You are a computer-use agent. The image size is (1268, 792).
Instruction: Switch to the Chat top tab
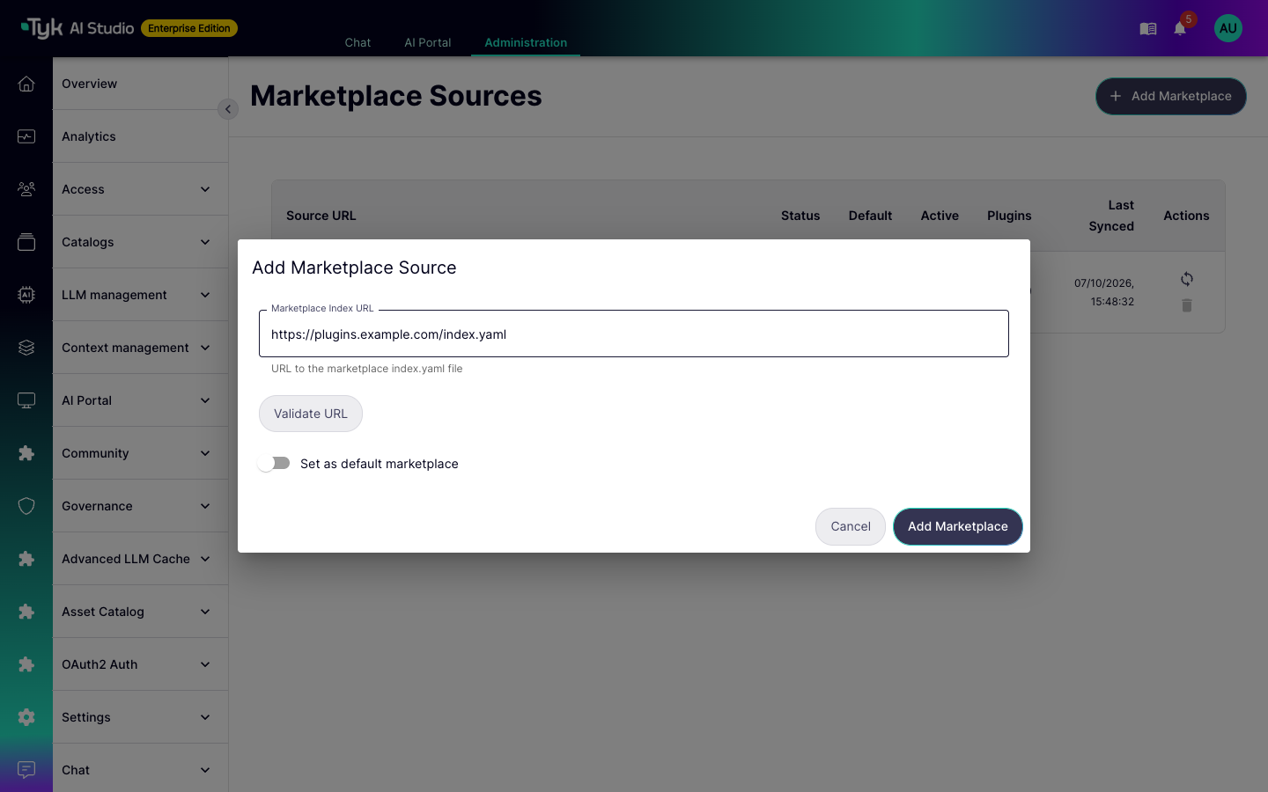click(x=358, y=42)
